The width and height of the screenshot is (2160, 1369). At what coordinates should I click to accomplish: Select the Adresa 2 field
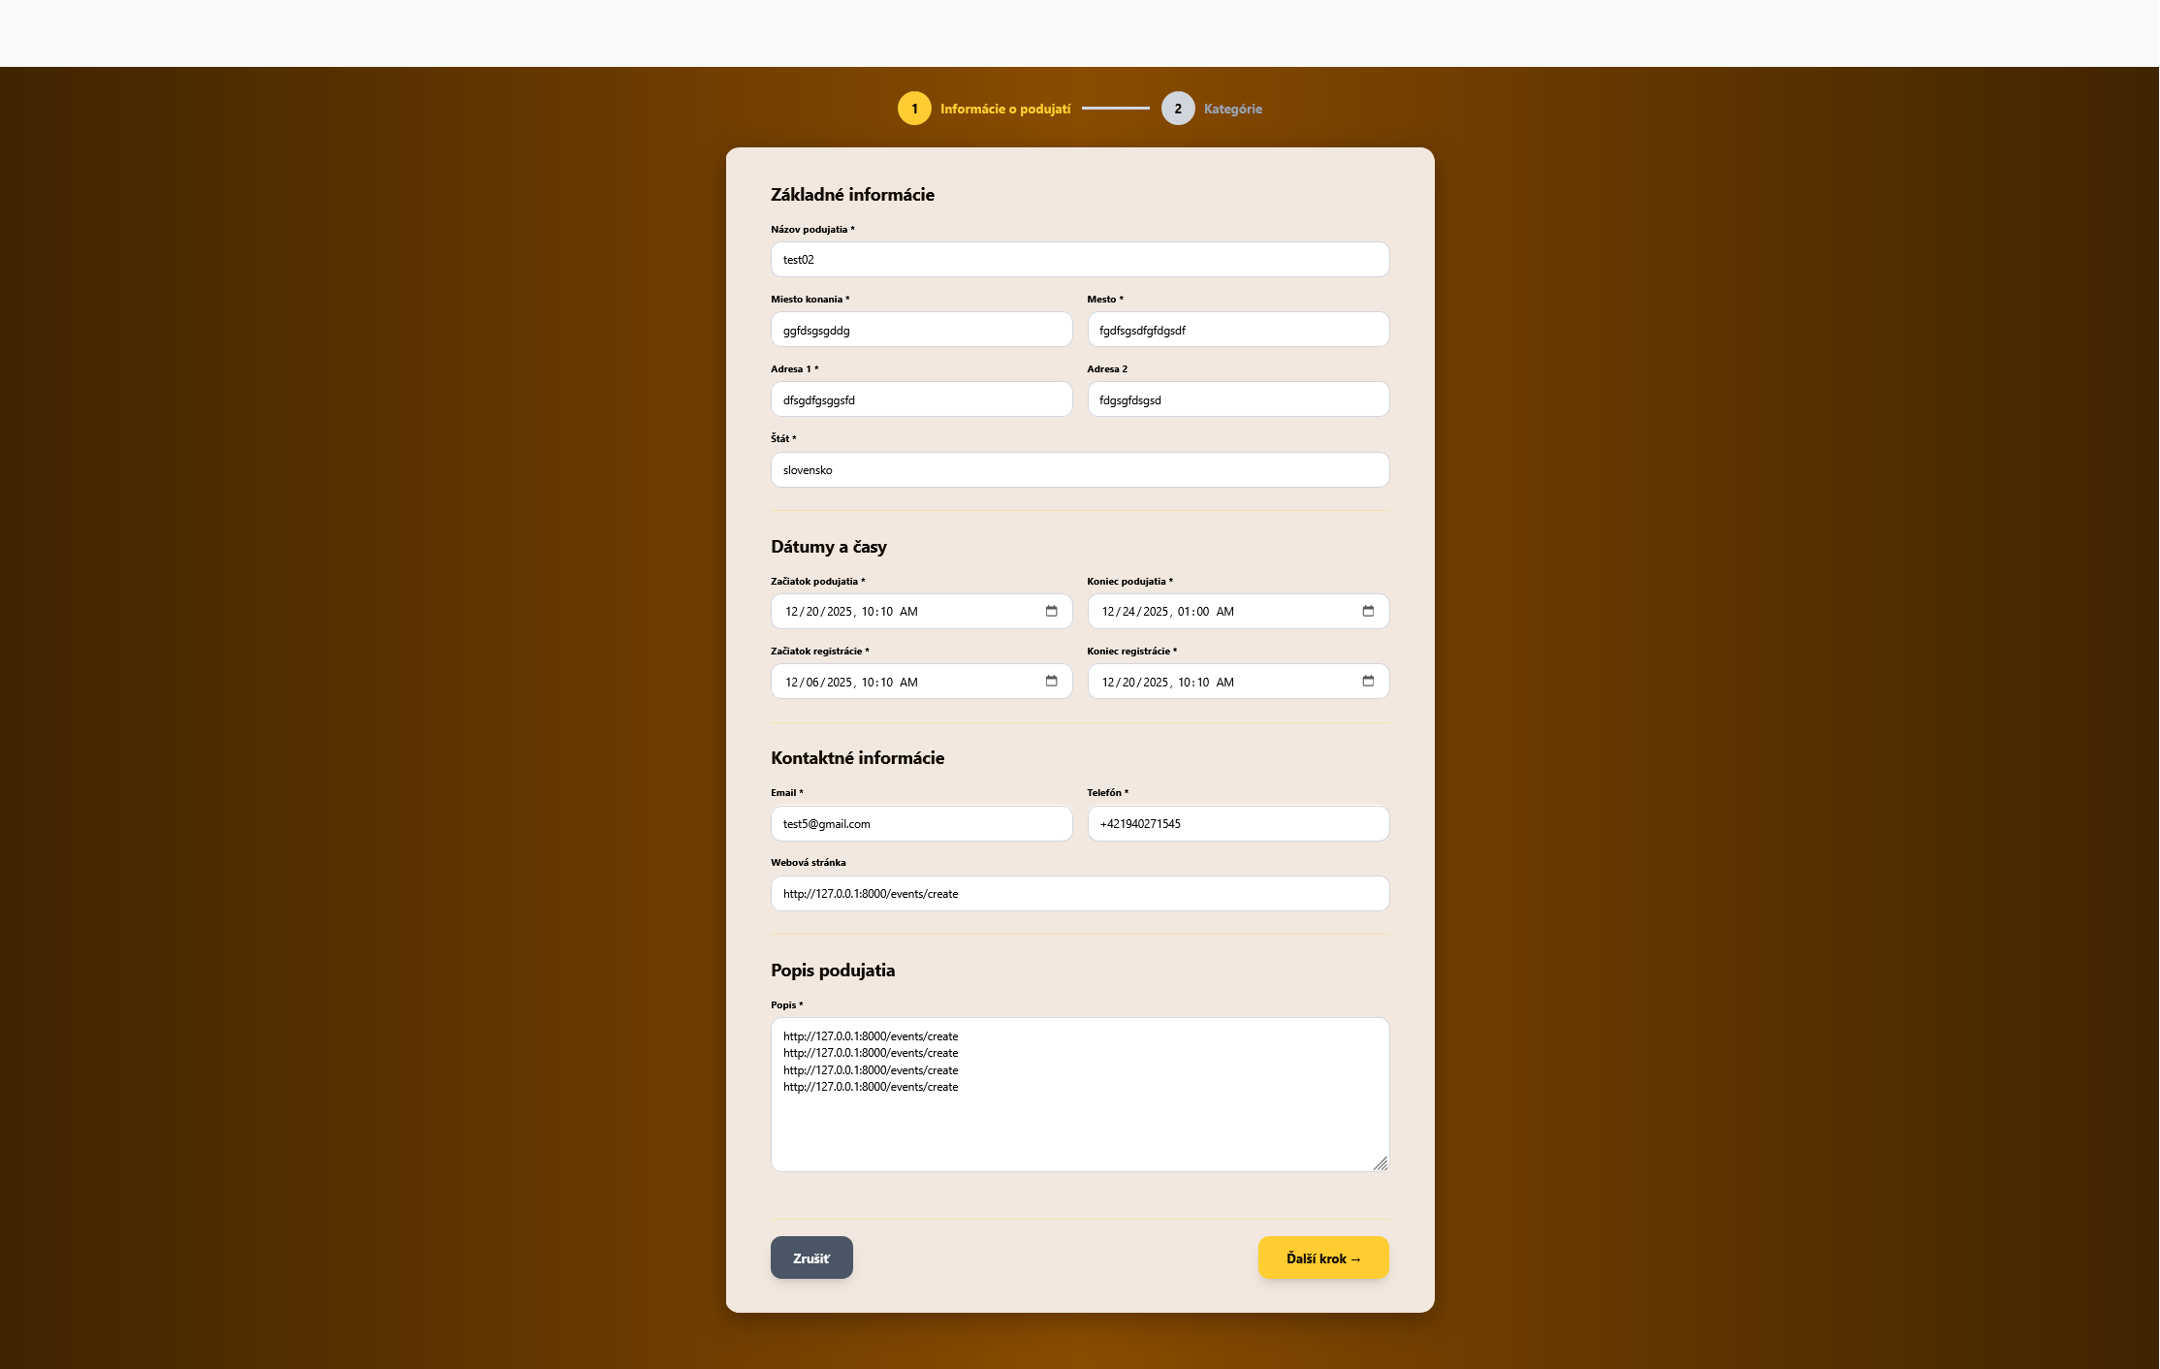point(1238,399)
